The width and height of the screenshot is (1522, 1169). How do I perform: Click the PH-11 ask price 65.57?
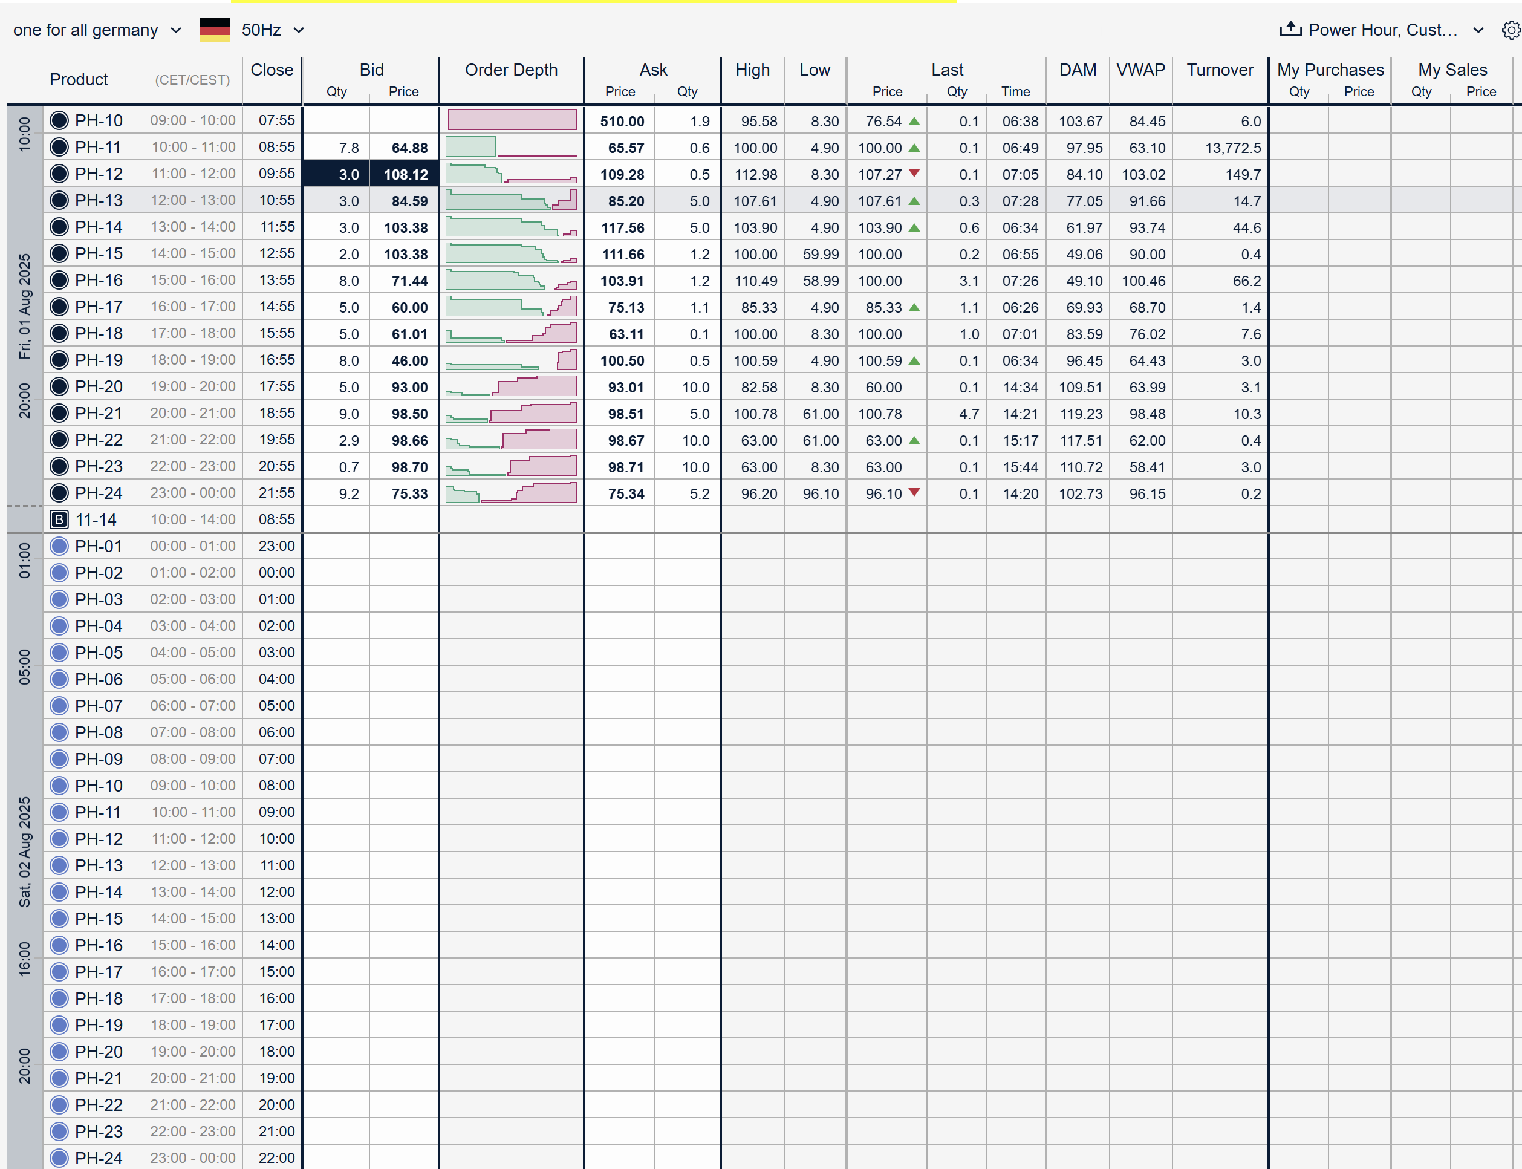(625, 148)
